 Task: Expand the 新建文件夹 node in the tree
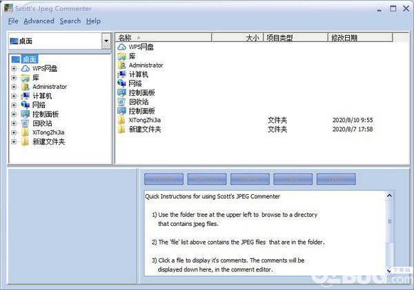click(x=14, y=142)
